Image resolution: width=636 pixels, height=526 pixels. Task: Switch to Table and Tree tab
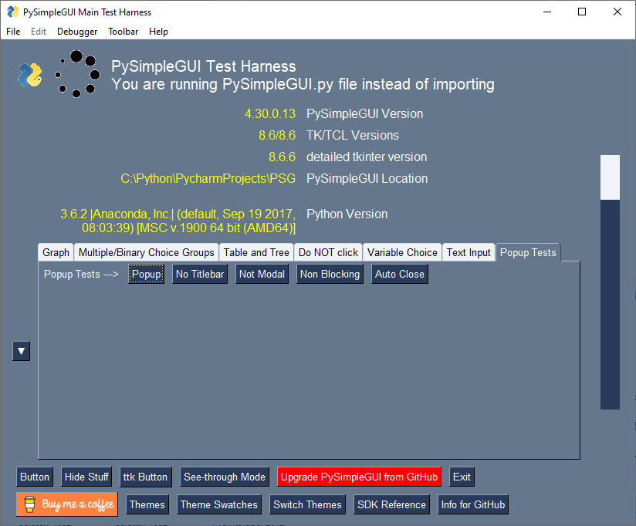click(x=256, y=252)
